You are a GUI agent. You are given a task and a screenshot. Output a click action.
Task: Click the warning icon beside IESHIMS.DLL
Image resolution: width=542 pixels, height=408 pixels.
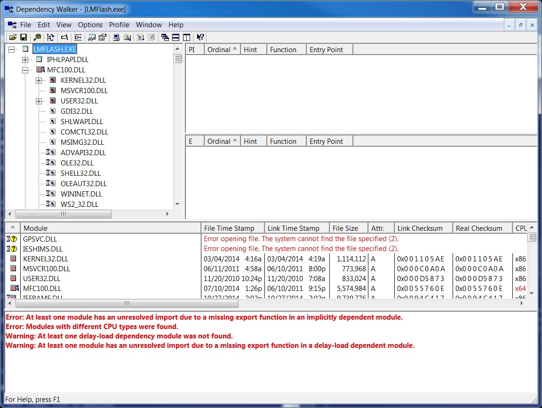[12, 249]
